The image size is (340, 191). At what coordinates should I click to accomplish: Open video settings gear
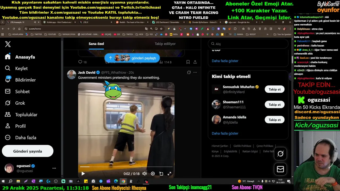(153, 174)
